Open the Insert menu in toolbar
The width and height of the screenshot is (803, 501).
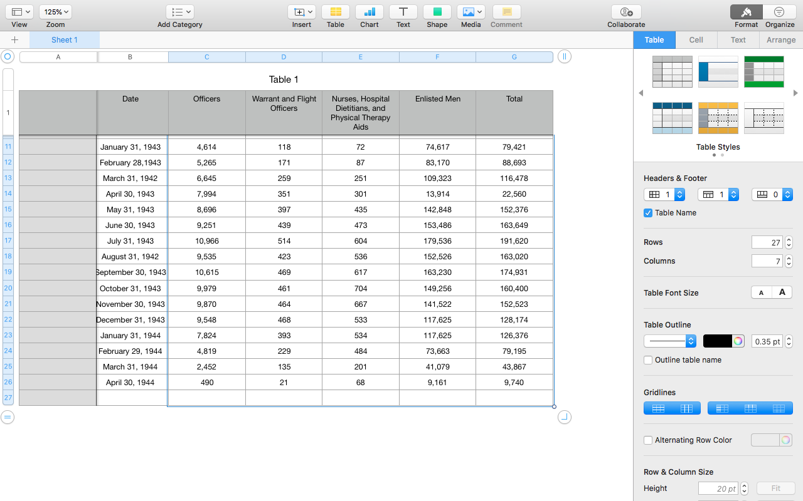point(301,12)
